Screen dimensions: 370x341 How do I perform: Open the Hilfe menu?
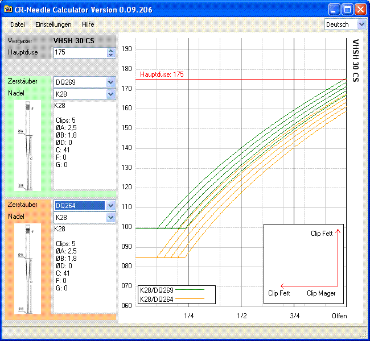pos(88,24)
